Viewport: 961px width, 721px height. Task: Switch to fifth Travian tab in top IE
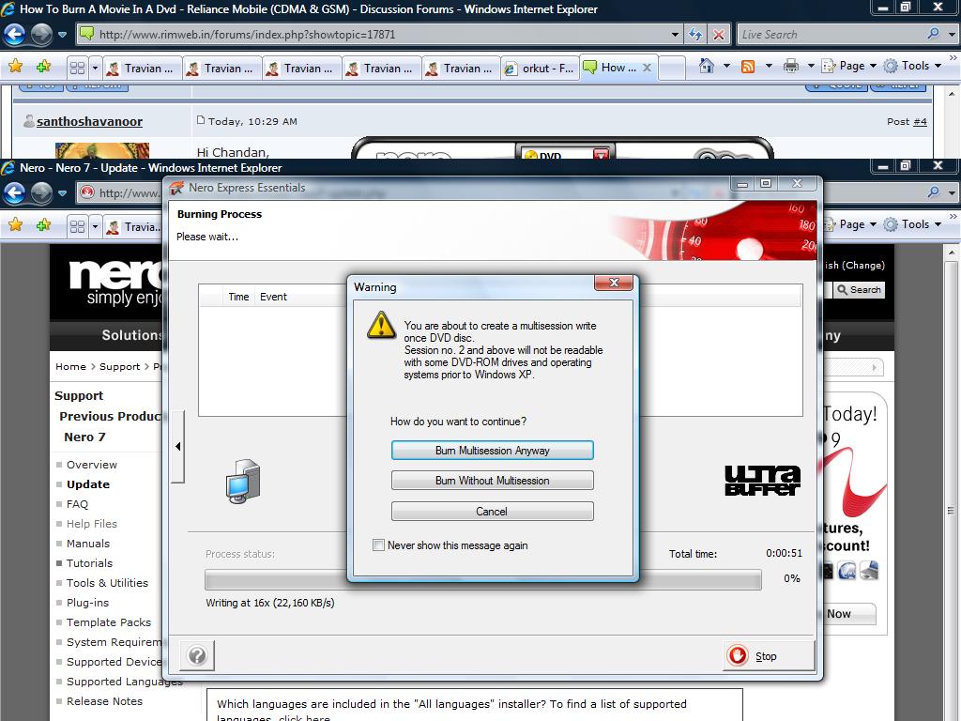click(460, 68)
